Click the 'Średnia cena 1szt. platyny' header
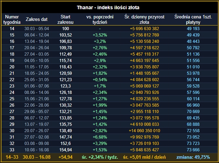 (193, 19)
